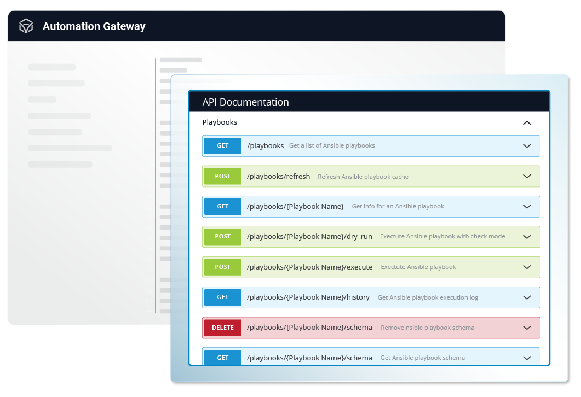Expand the POST /playbooks/refresh chevron

click(527, 177)
